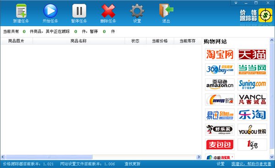Image resolution: width=275 pixels, height=168 pixels.
Task: Click the horizontal scrollbar left arrow
Action: [3, 157]
